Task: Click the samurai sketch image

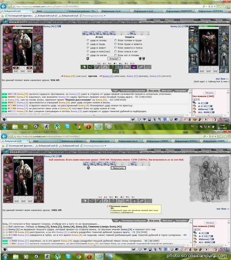Action: coord(209,179)
